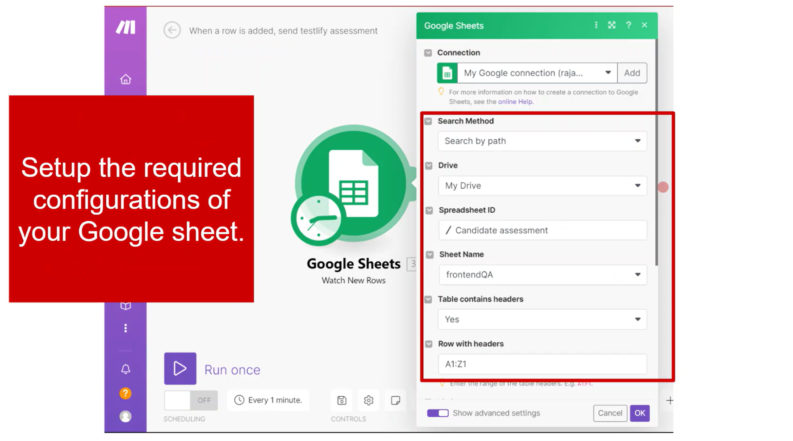Click the back arrow next to scenario title
The width and height of the screenshot is (793, 441).
click(x=172, y=30)
